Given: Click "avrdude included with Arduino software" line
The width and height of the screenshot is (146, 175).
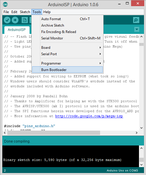Looking at the screenshot, I should point(47,86).
